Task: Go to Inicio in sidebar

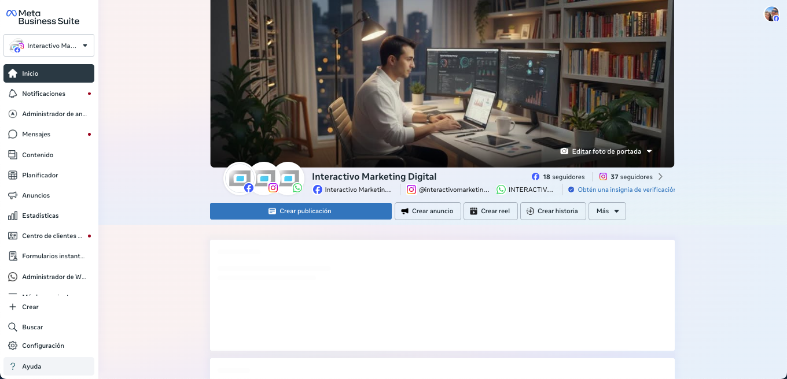Action: (49, 73)
